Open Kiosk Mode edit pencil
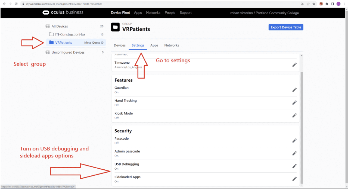348x190 pixels. 294,115
